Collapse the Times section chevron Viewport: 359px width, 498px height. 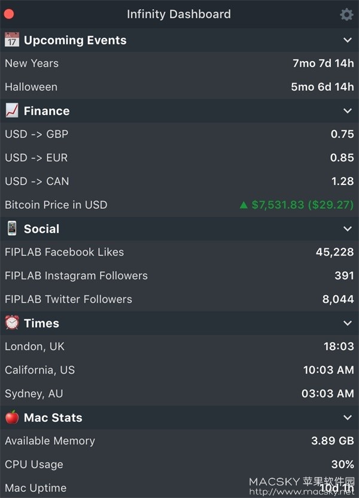tap(348, 323)
